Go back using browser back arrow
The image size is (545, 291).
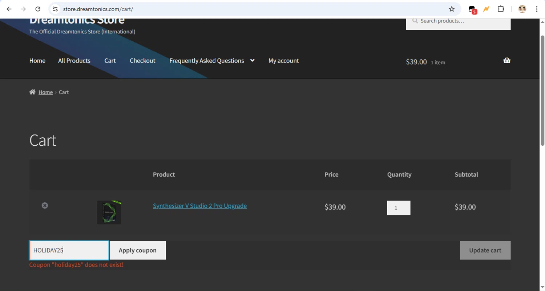[x=9, y=9]
